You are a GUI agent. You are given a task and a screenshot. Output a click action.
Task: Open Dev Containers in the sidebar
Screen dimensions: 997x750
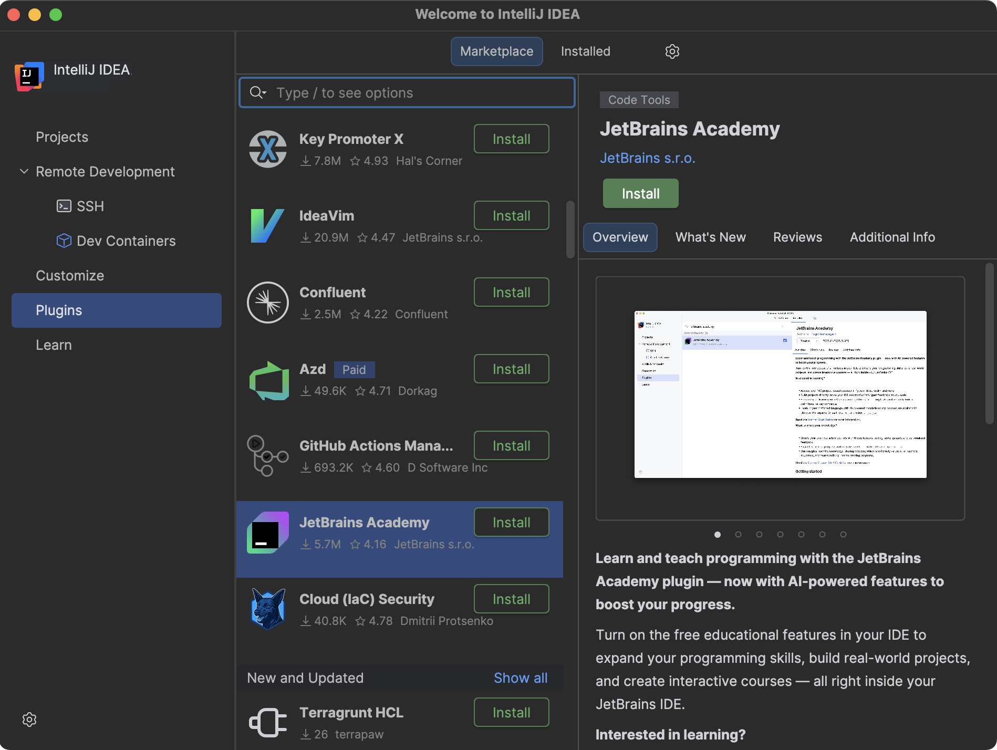[126, 241]
